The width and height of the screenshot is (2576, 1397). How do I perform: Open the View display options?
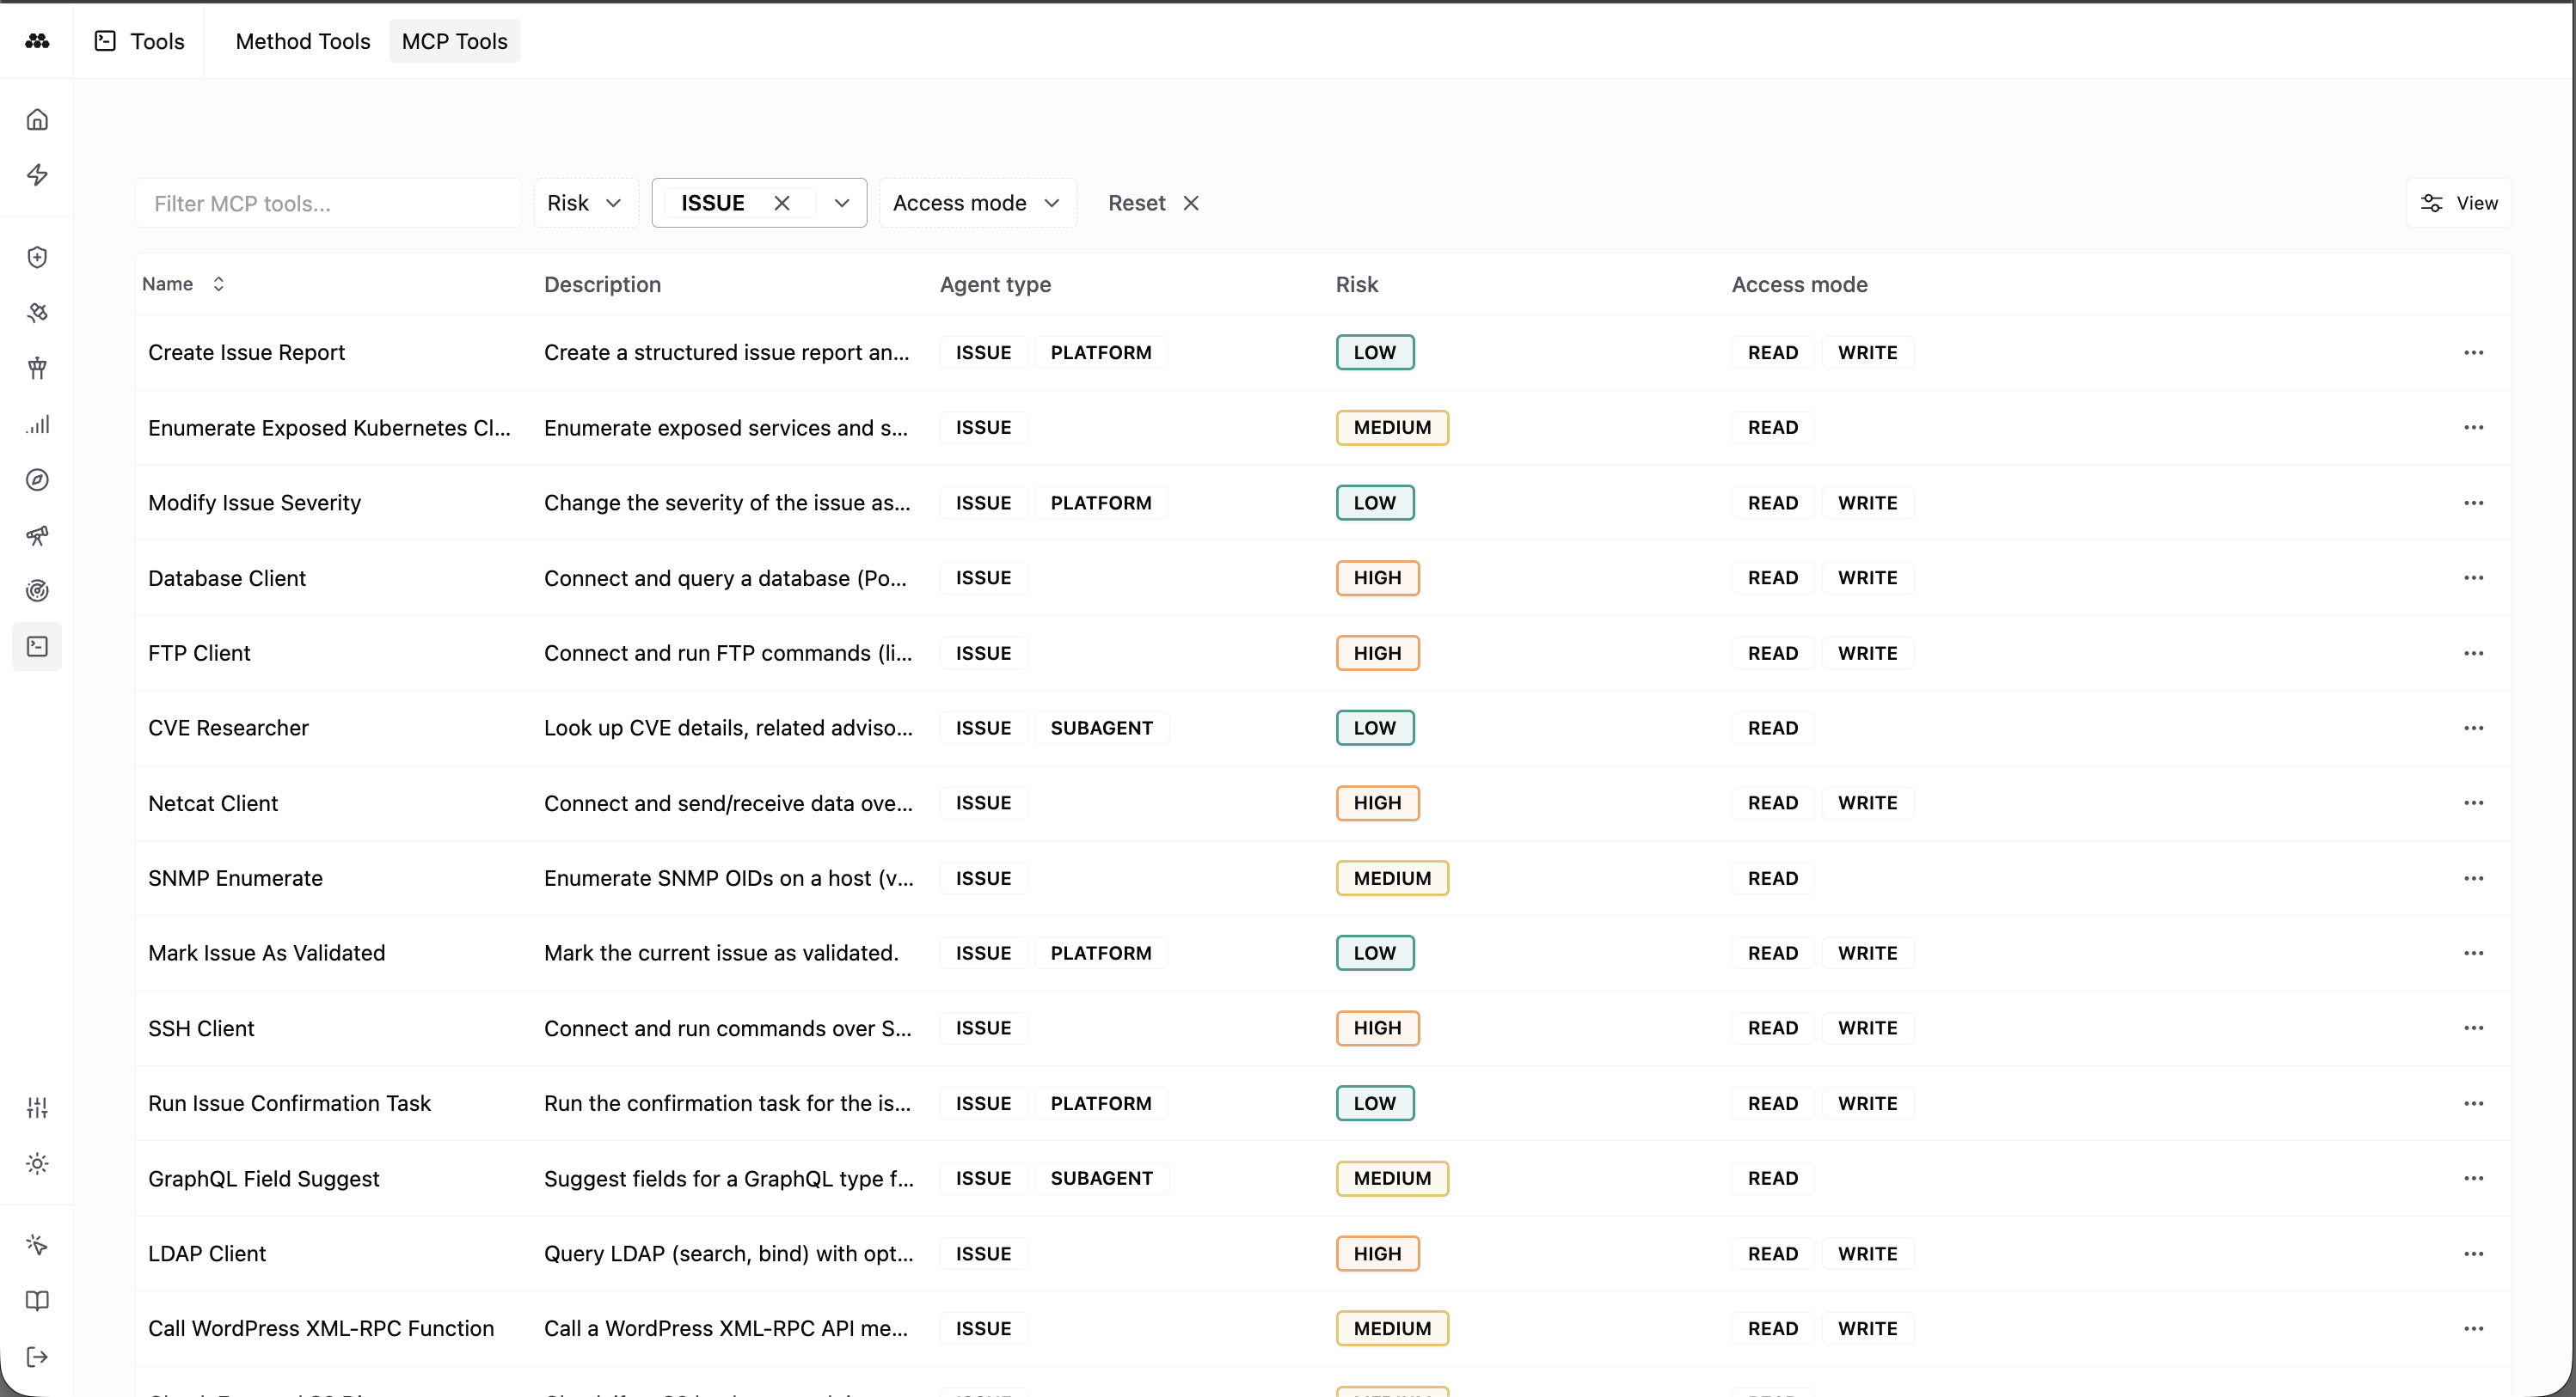2460,203
